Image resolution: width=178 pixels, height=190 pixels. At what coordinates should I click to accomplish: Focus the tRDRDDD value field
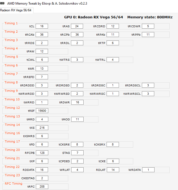click(42, 85)
